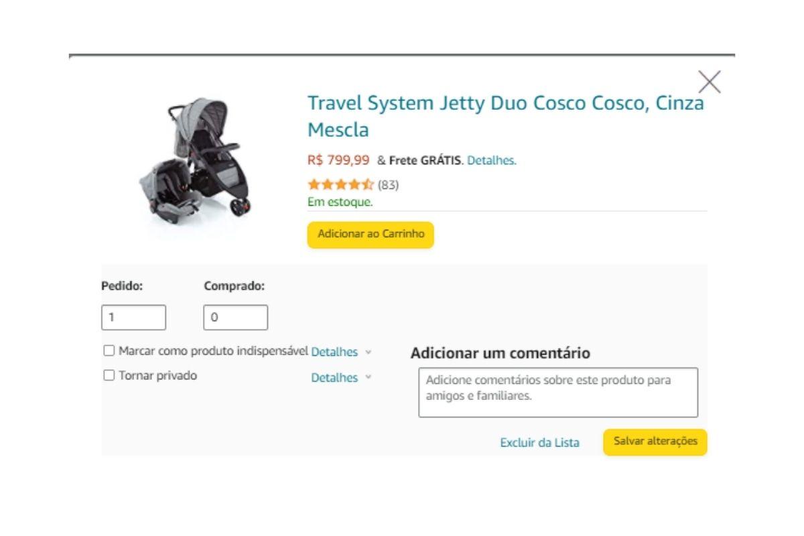Click the star rating icons
This screenshot has width=804, height=536.
340,185
